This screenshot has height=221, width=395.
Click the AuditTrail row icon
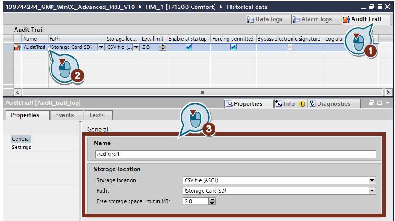[17, 47]
